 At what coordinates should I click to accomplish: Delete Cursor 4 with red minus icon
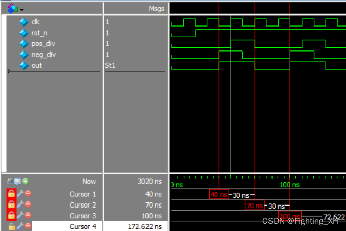[x=28, y=226]
